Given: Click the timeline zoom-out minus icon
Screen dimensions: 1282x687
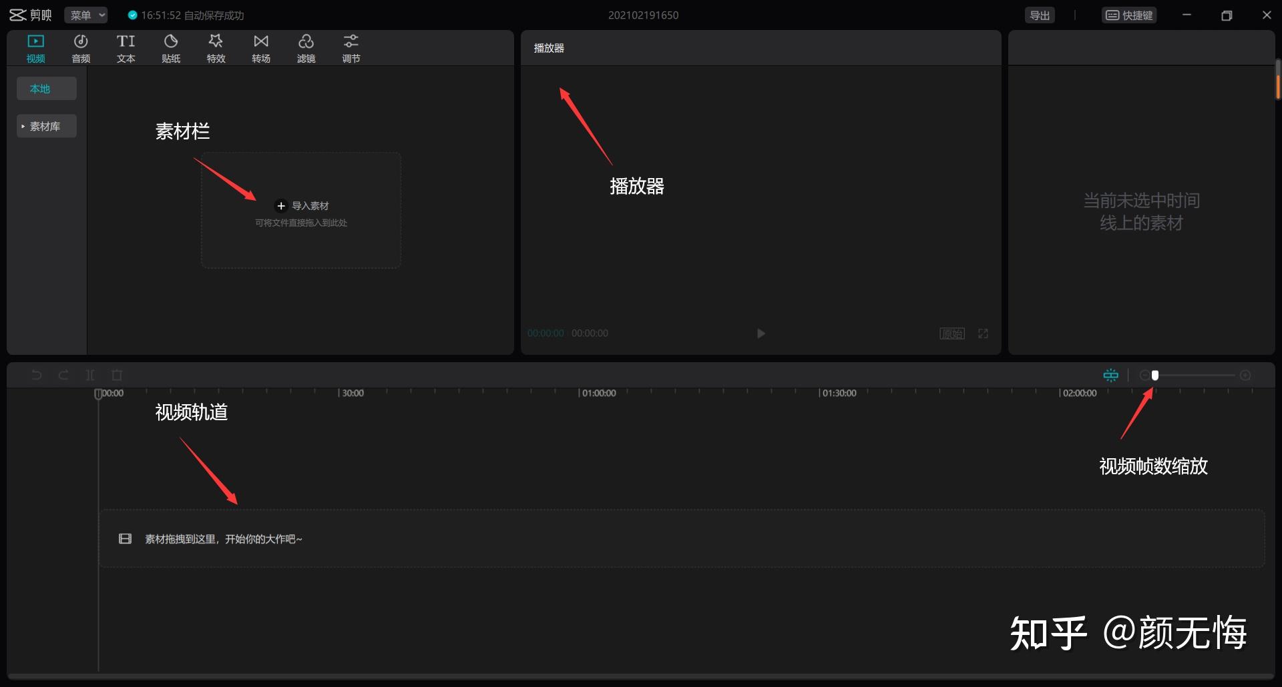Looking at the screenshot, I should pyautogui.click(x=1144, y=376).
